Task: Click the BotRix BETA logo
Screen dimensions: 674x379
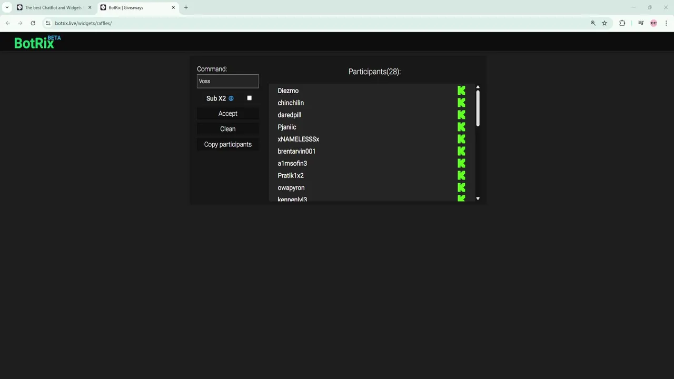Action: click(37, 42)
